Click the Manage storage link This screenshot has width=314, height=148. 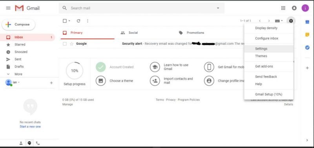coord(68,104)
